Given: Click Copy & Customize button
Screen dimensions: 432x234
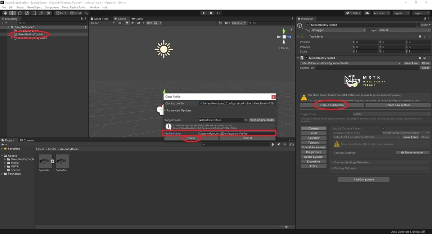Looking at the screenshot, I should pos(332,105).
